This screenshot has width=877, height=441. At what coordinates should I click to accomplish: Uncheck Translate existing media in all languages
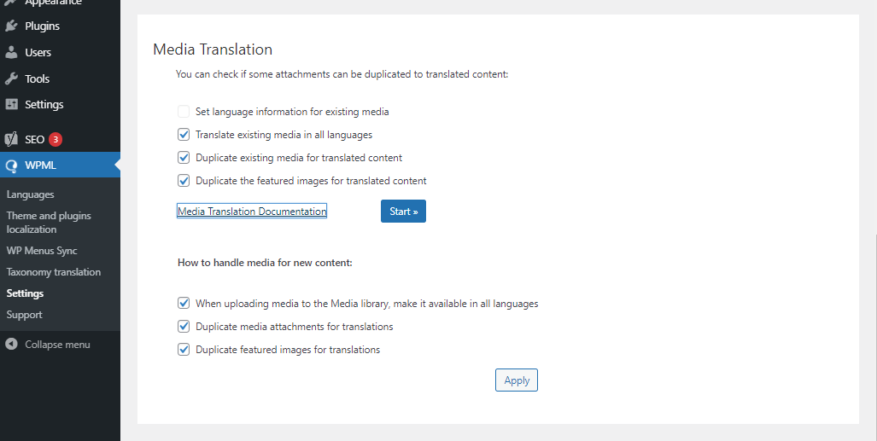pos(184,134)
